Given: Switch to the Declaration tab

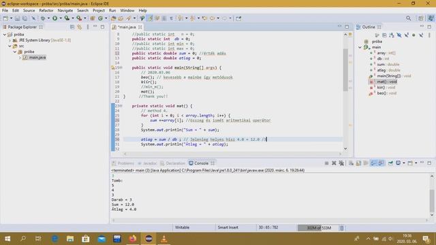Looking at the screenshot, I should [x=172, y=163].
